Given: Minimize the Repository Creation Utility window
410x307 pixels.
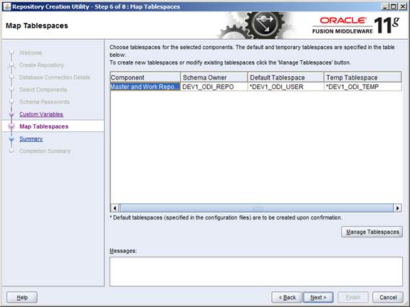Looking at the screenshot, I should 384,6.
